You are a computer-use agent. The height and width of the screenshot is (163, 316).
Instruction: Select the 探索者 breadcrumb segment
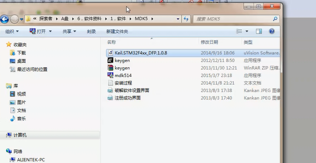(x=46, y=19)
